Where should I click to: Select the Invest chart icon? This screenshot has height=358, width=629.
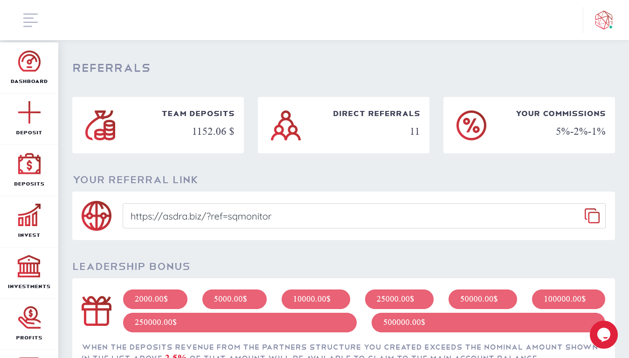tap(29, 215)
